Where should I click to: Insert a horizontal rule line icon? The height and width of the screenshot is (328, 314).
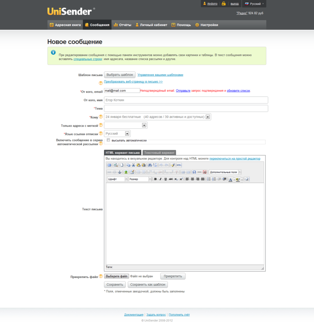coord(199,172)
